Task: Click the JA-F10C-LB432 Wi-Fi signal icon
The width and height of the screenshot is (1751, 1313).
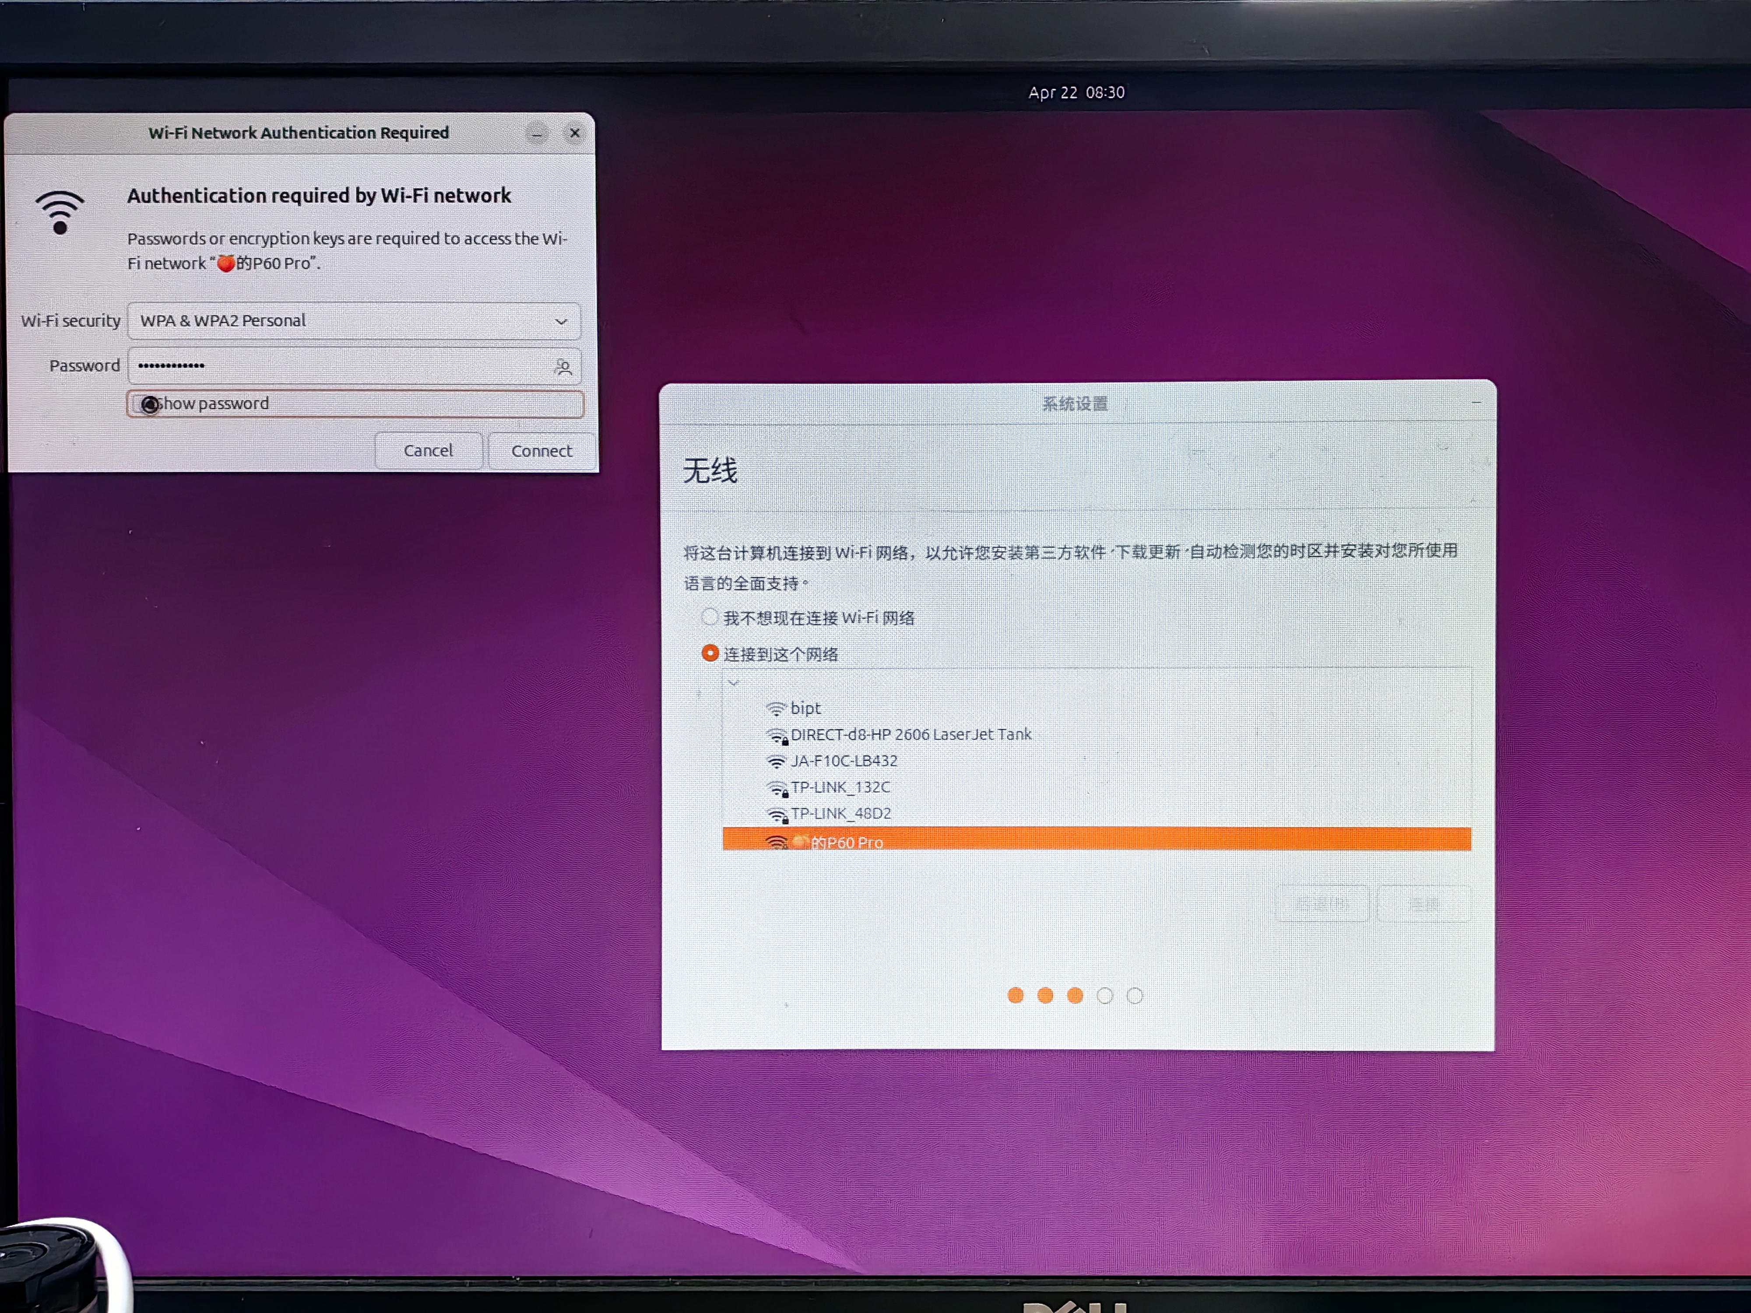Action: (x=776, y=762)
